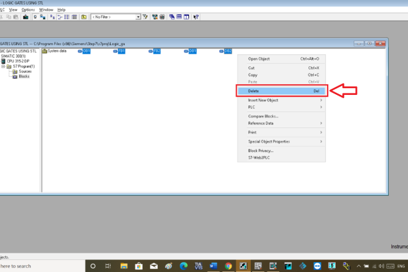Open the Options menu
This screenshot has width=408, height=272.
27,10
